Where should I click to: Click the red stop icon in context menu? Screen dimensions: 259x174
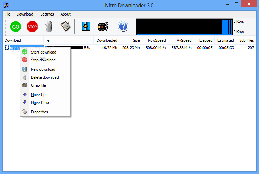pos(25,60)
